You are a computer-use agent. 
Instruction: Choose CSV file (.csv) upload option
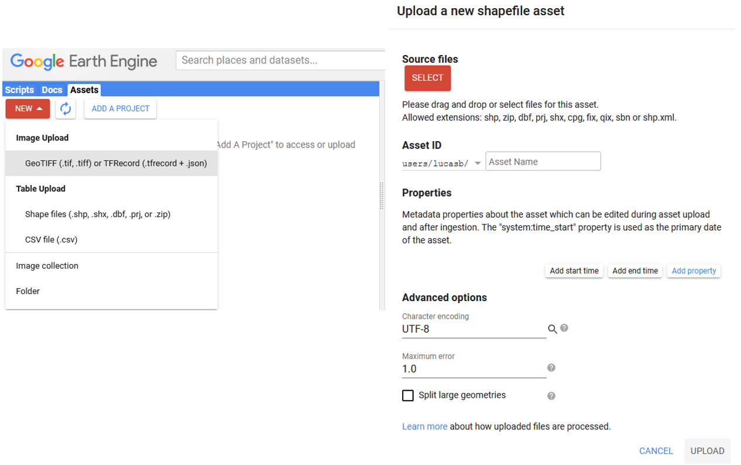tap(111, 240)
